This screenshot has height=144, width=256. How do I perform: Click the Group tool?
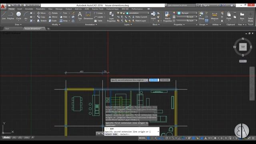point(201,16)
